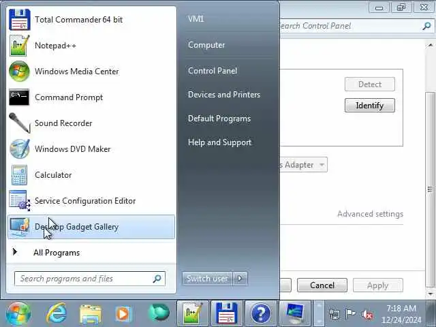
Task: Click Apply in display settings window
Action: [x=378, y=285]
